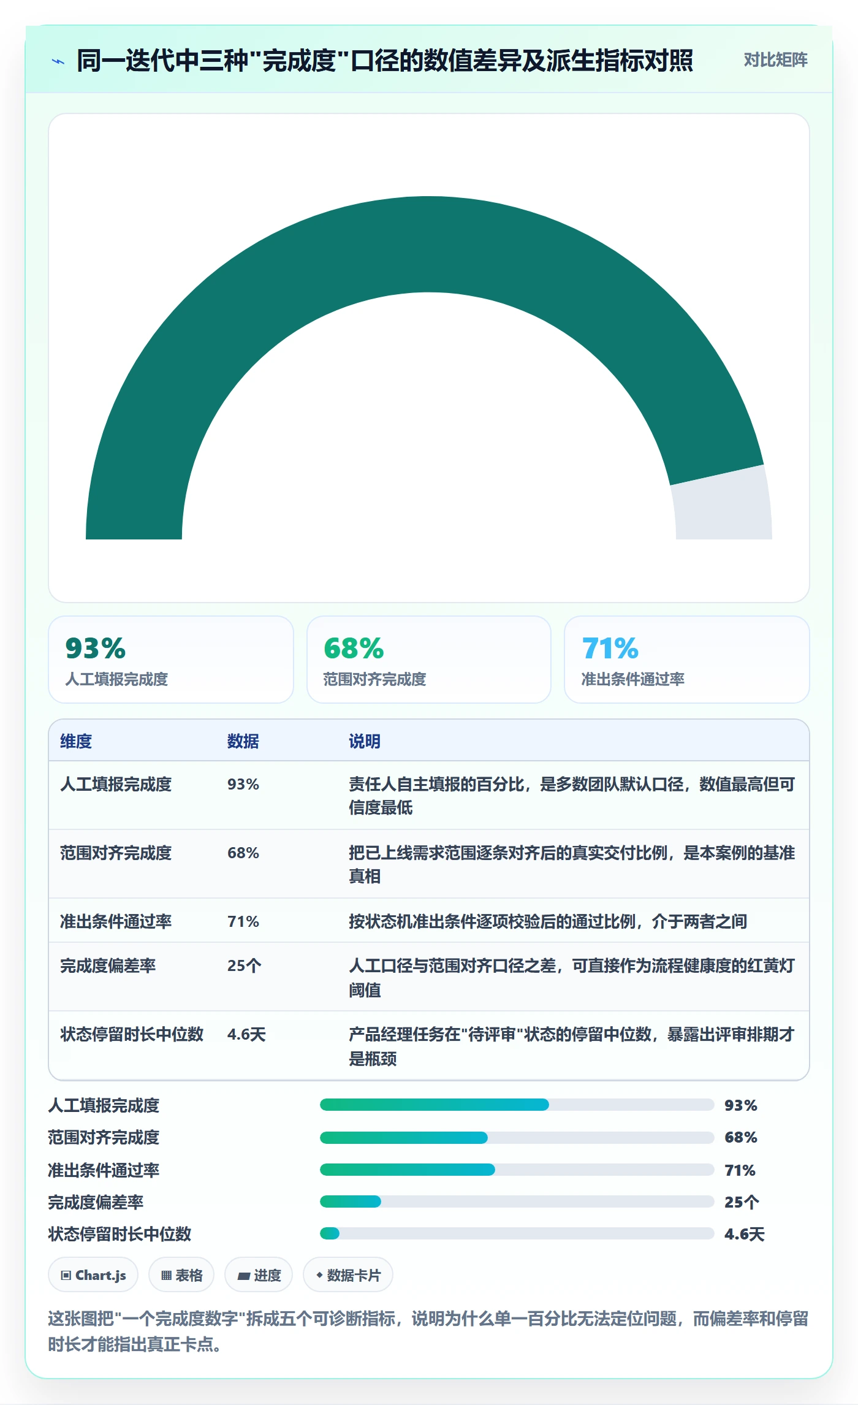Click the 维度 column header
The image size is (858, 1405).
pos(76,741)
